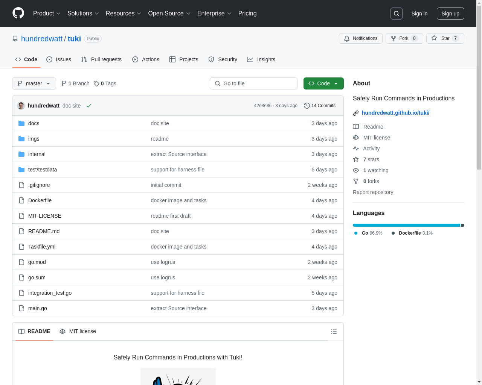Viewport: 482px width, 385px height.
Task: Click hundredwatt's avatar in commit row
Action: 21,106
